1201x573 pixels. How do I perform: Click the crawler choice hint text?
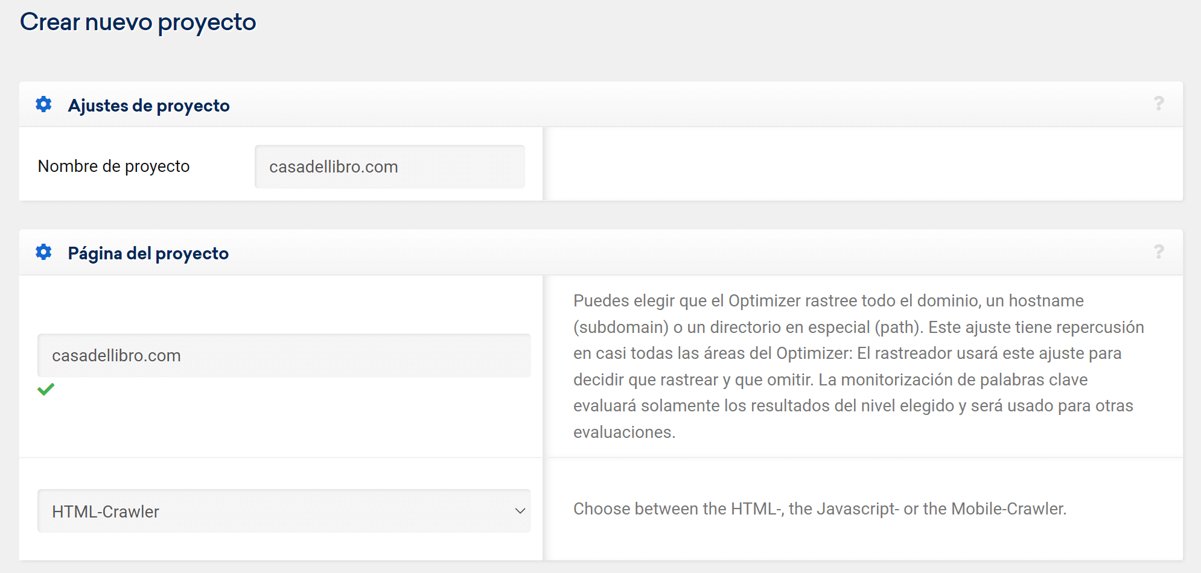(820, 509)
